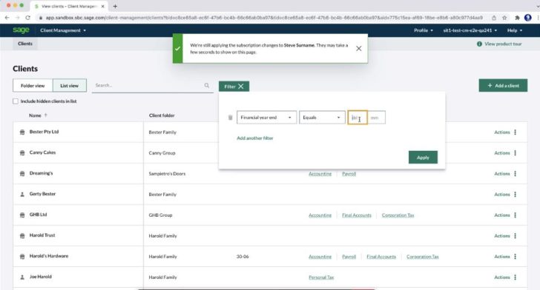Image resolution: width=540 pixels, height=290 pixels.
Task: Open the Help menu
Action: [x=515, y=30]
